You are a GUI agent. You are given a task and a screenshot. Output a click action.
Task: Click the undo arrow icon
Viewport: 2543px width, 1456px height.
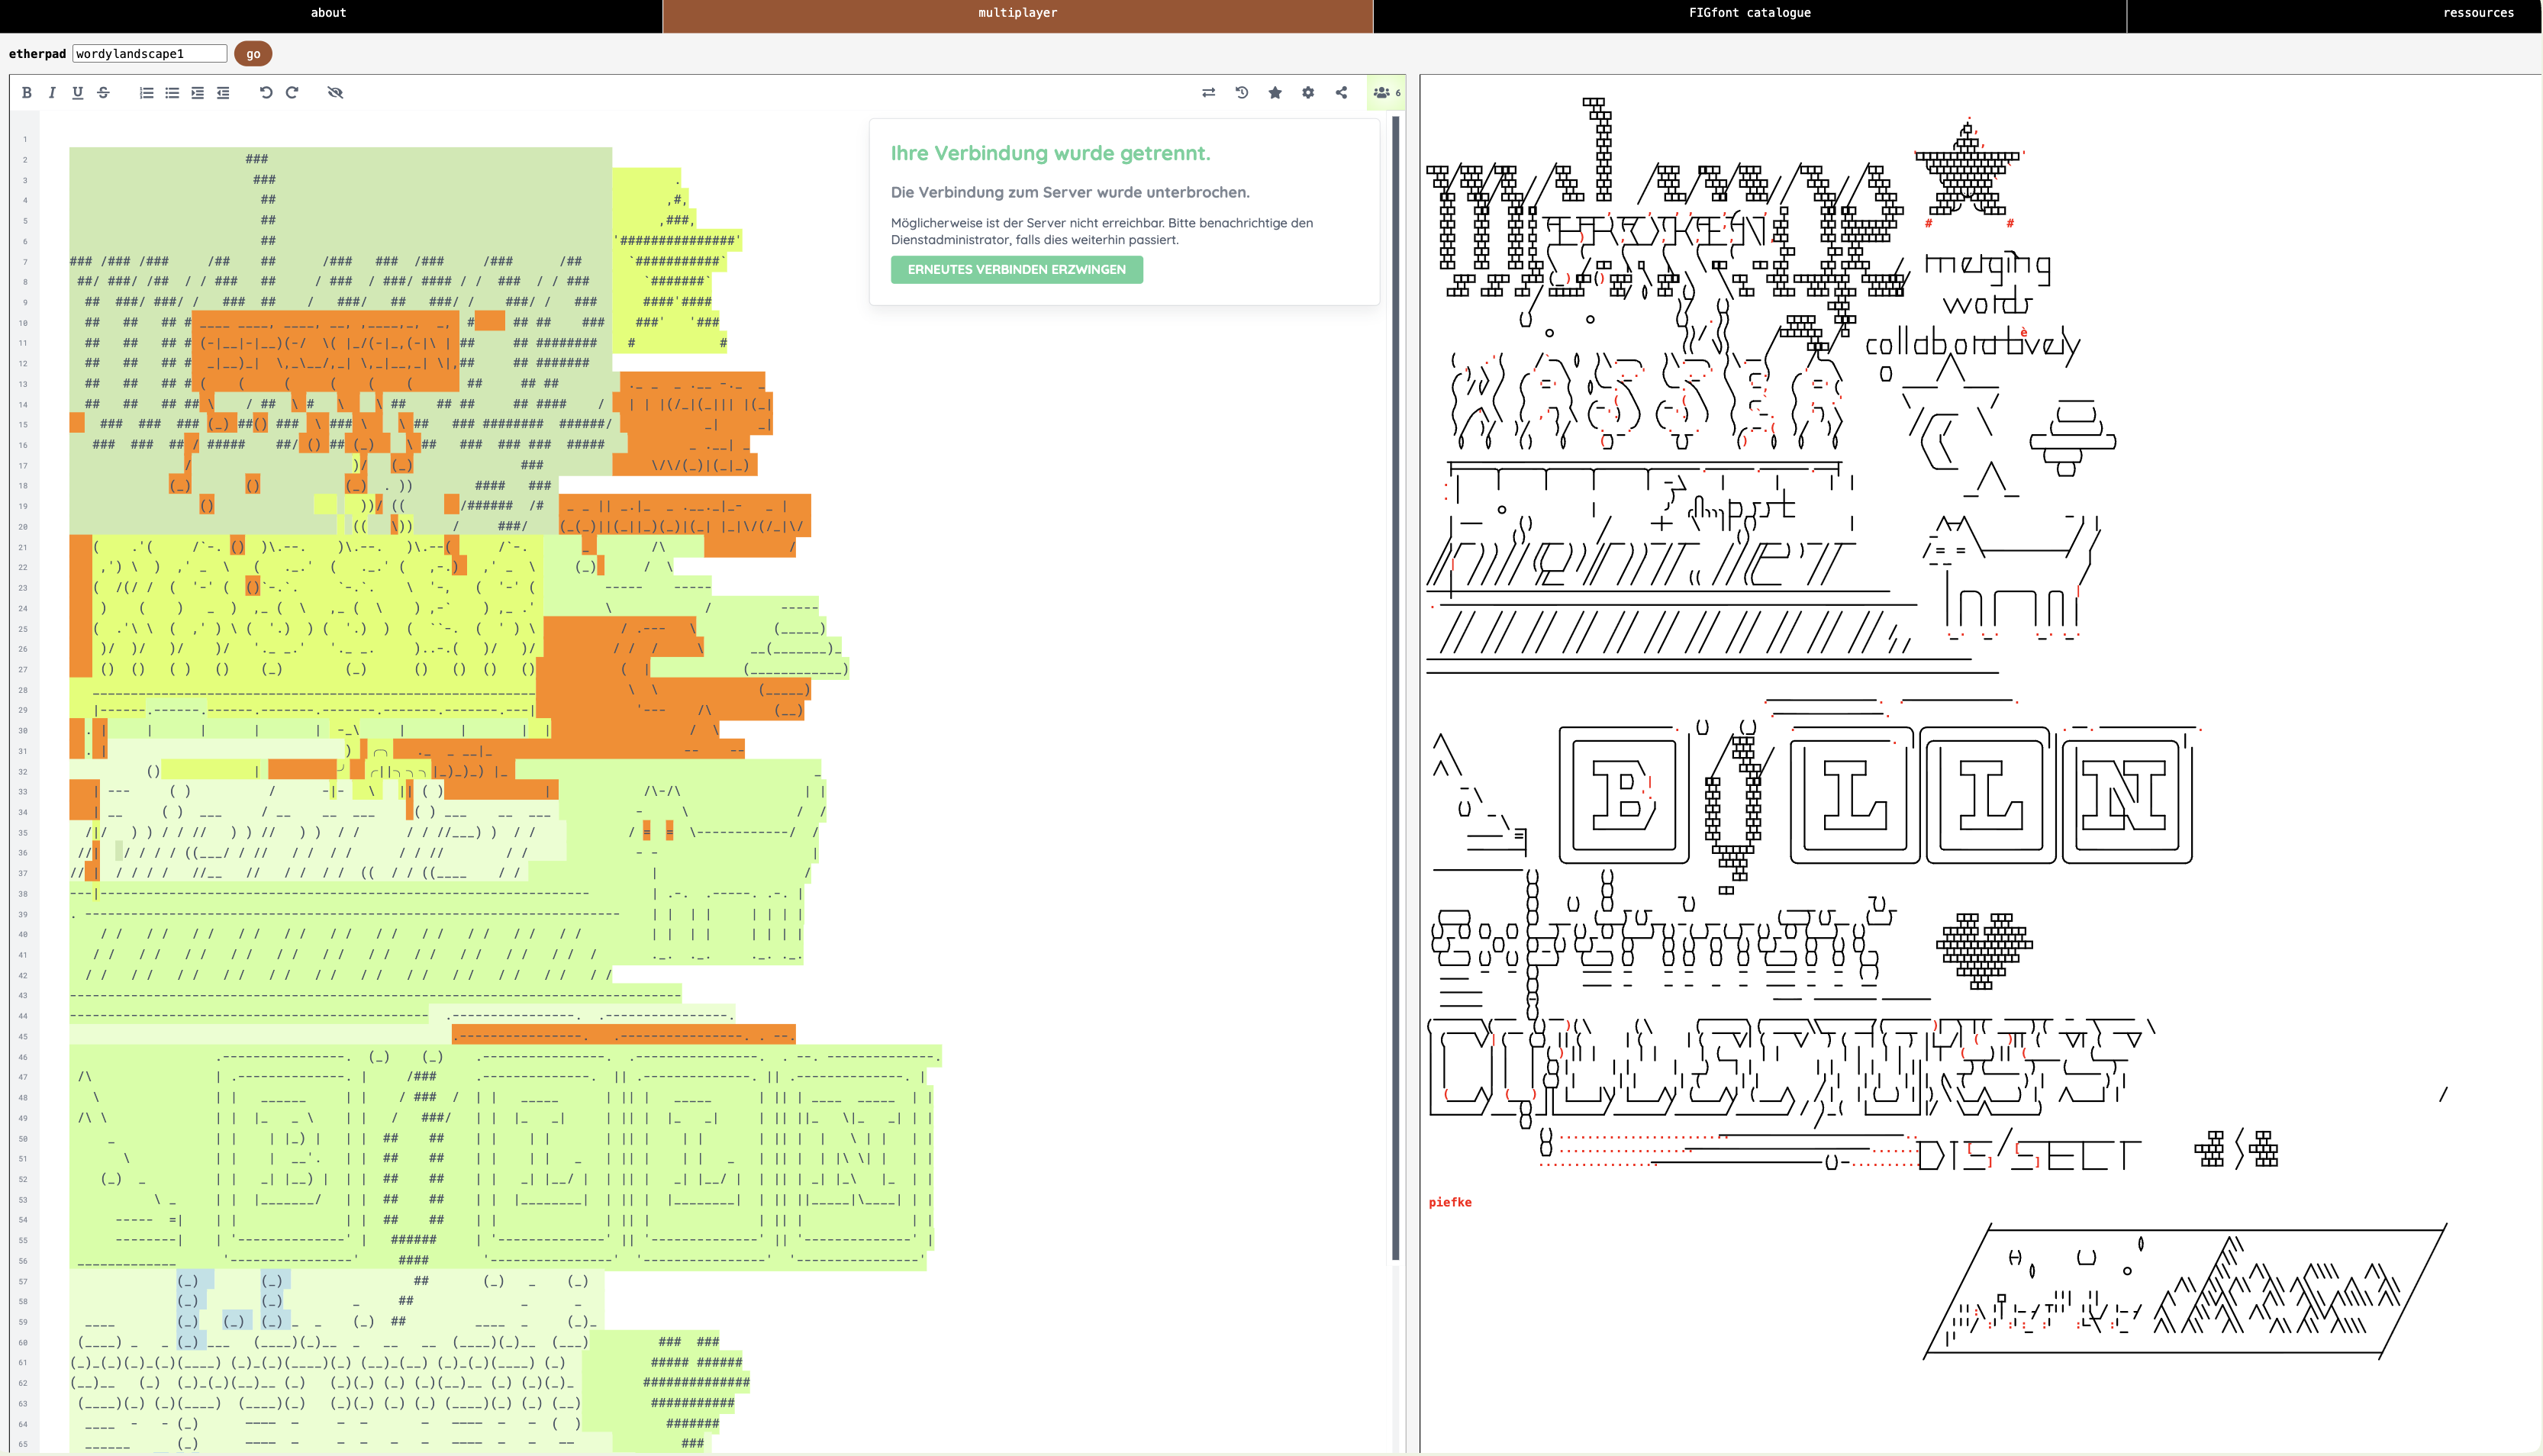tap(266, 92)
